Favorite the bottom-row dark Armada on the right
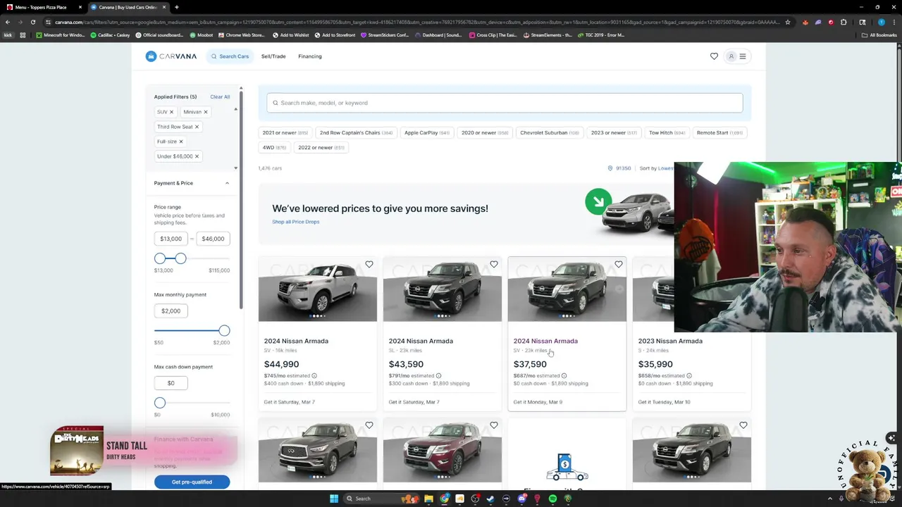 pyautogui.click(x=743, y=425)
